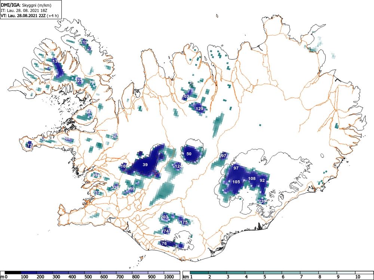Image resolution: width=374 pixels, height=280 pixels.
Task: Click the visibility value '124' on the map
Action: (178, 166)
